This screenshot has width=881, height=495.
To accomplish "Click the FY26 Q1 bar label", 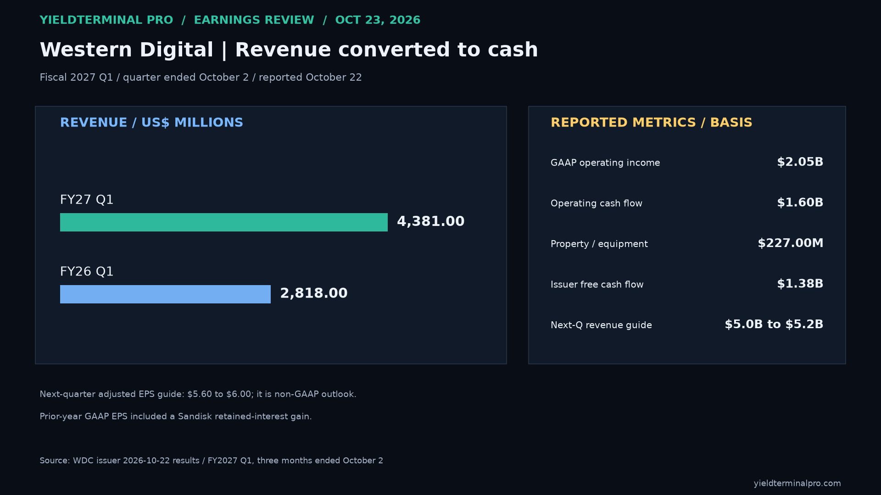I will point(87,272).
